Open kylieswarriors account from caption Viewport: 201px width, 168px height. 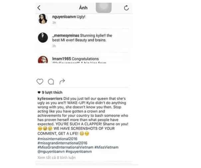point(50,99)
